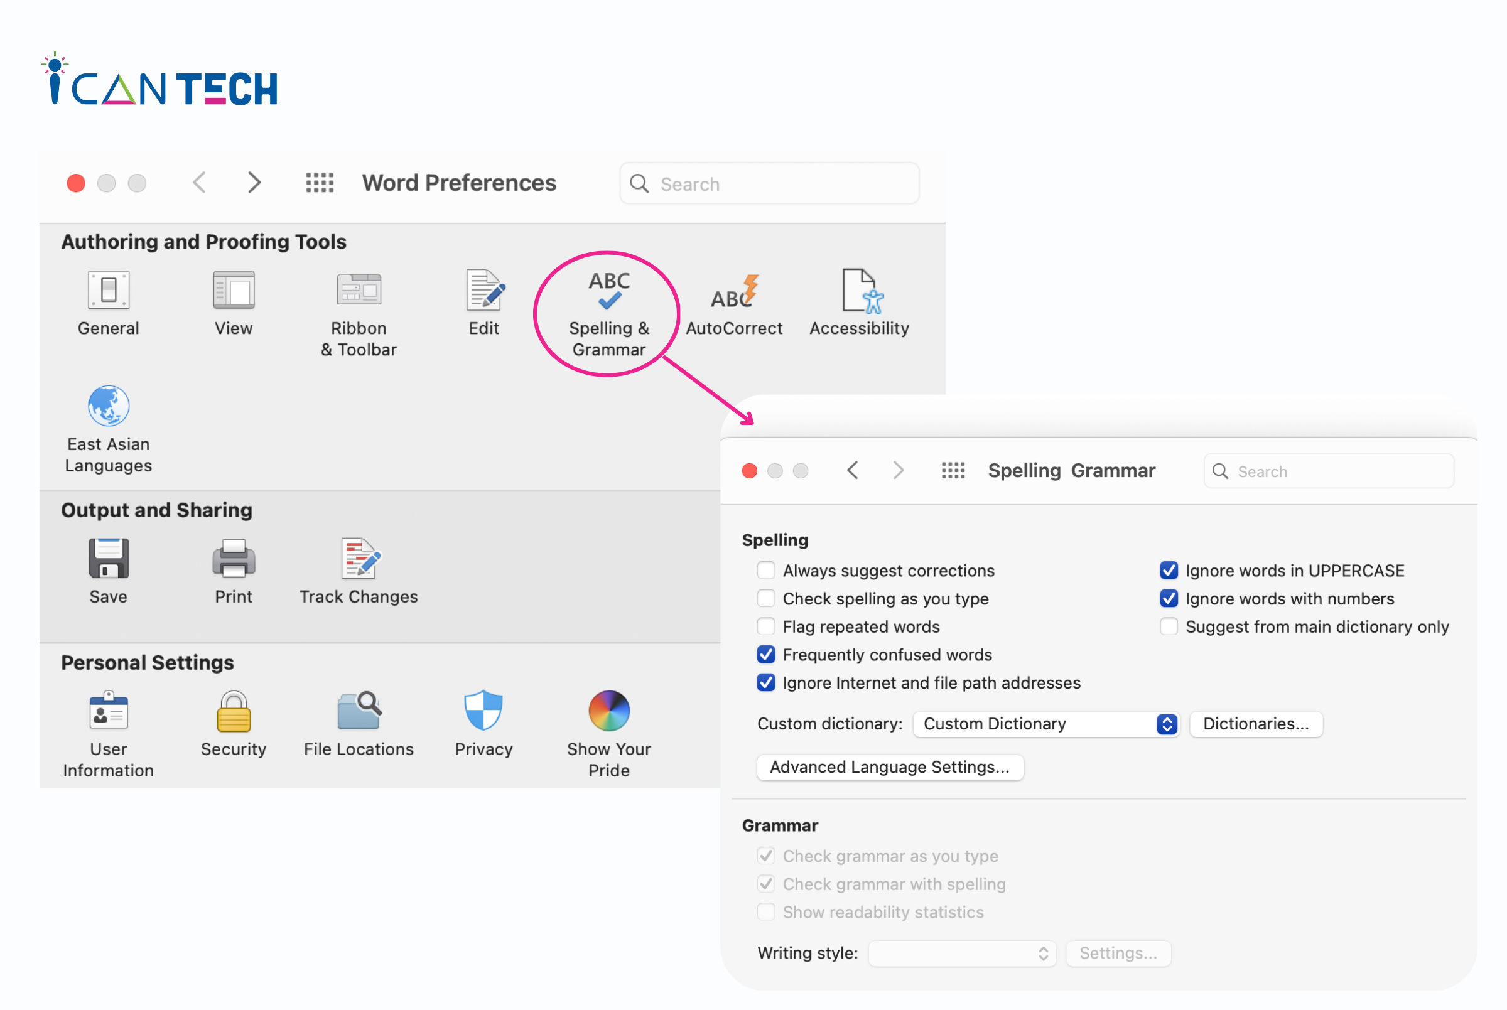Open User Information preferences

pyautogui.click(x=108, y=735)
